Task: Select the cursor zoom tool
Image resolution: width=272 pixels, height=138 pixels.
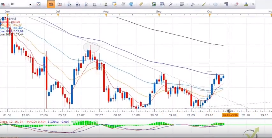Action: click(x=86, y=4)
